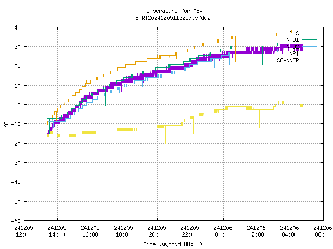Click the SCANNER legend label
Screen dimensions: 333x249
[x=288, y=60]
